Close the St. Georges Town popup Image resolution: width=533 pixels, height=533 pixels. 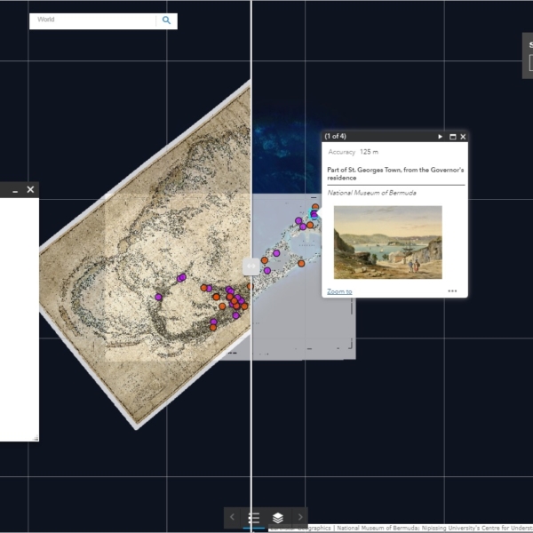[463, 137]
